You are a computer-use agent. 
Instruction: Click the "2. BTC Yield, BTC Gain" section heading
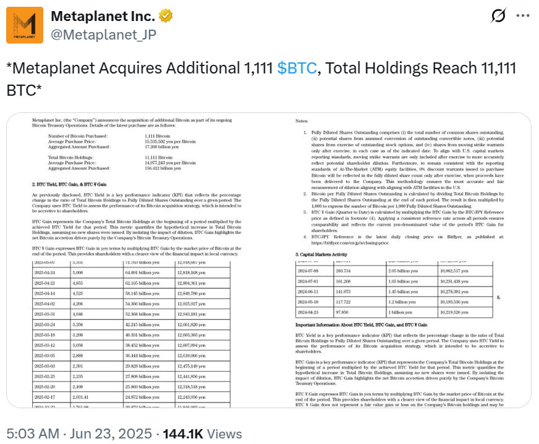(x=68, y=184)
